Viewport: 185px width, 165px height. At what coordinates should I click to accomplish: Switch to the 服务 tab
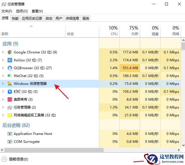pyautogui.click(x=86, y=19)
